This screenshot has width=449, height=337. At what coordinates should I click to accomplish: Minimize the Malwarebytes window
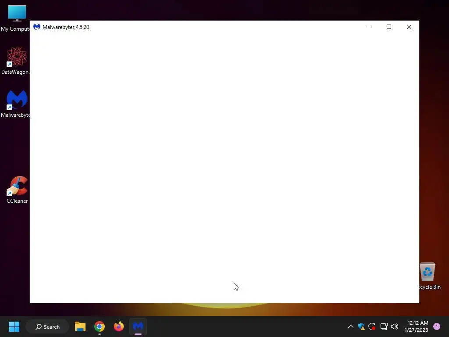point(369,27)
